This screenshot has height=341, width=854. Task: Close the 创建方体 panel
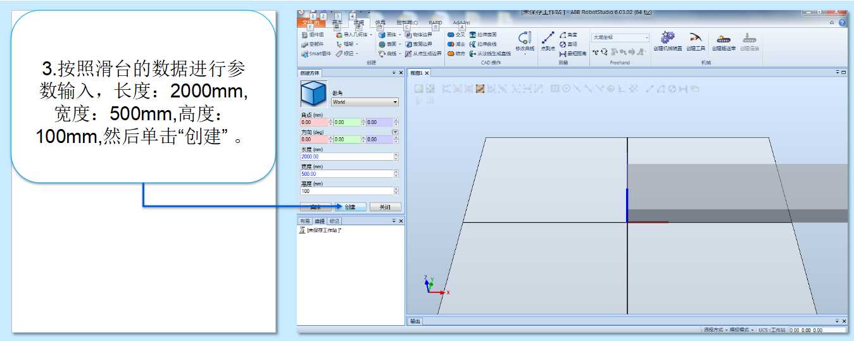(401, 73)
